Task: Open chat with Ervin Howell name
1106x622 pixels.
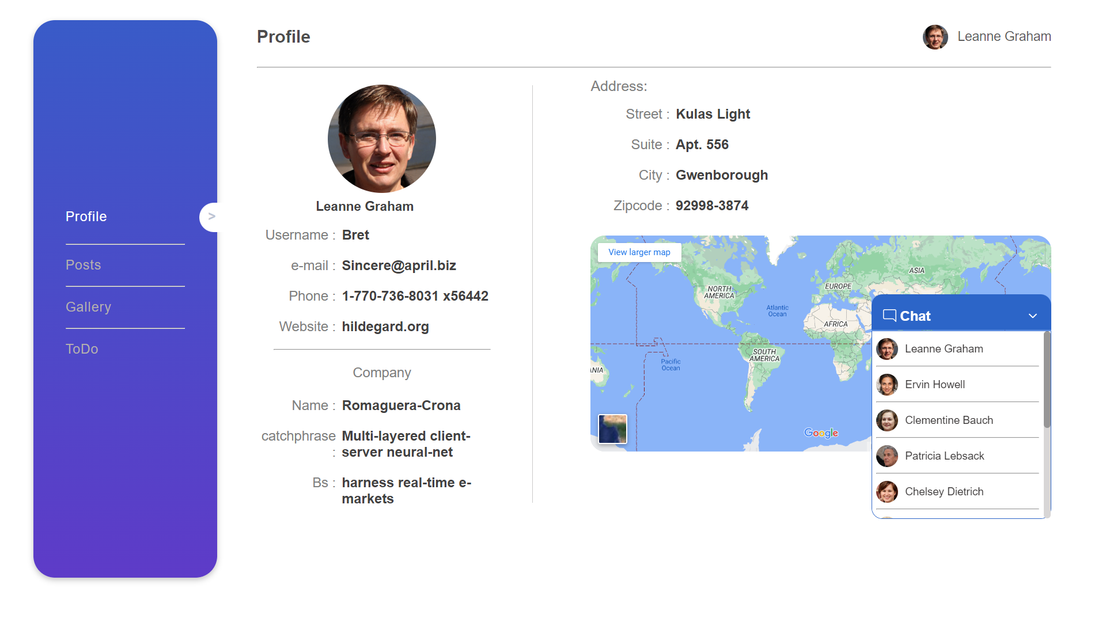Action: 934,385
